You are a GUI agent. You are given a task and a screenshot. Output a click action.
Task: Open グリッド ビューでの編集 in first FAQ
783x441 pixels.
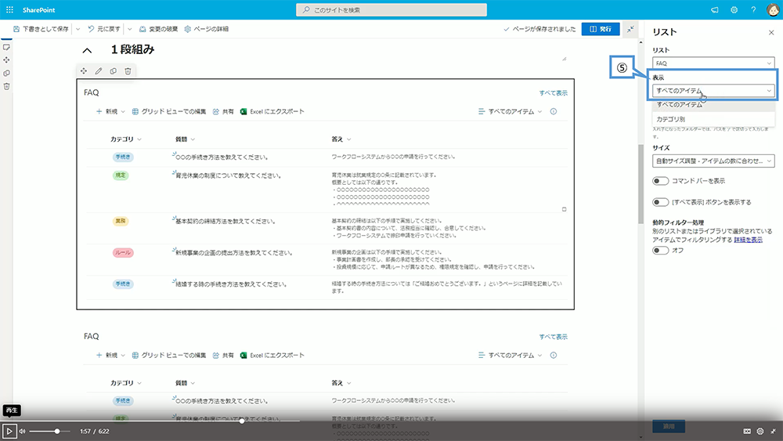click(x=169, y=111)
